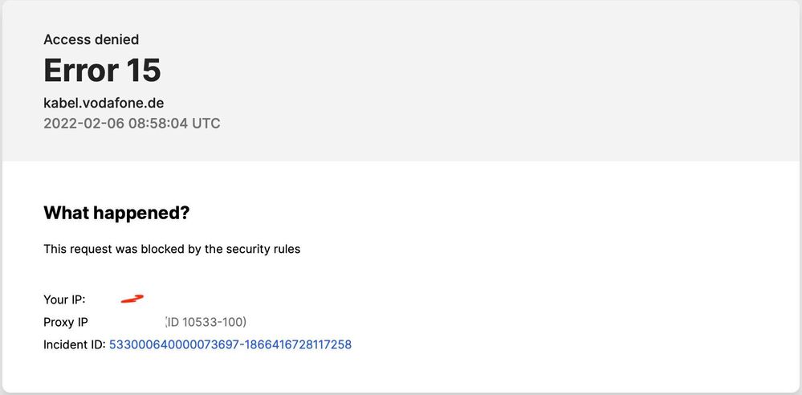Screen dimensions: 802x395
Task: Click the "Access denied" label
Action: pos(91,39)
